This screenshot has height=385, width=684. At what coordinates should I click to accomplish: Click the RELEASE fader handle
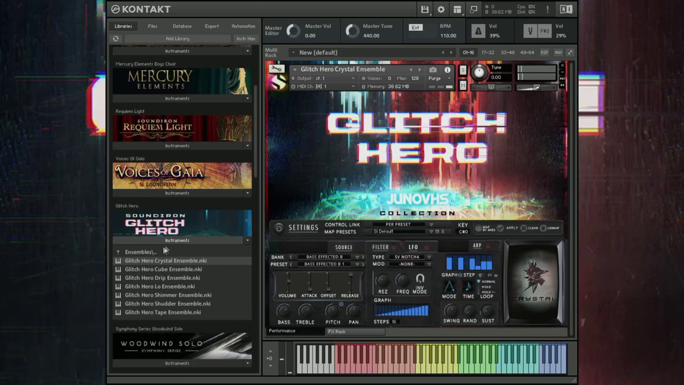[x=351, y=276]
